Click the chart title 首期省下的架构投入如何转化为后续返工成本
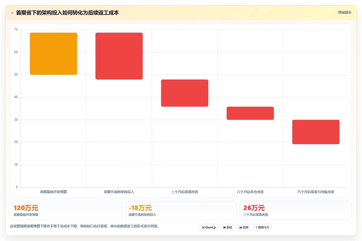 [x=67, y=13]
